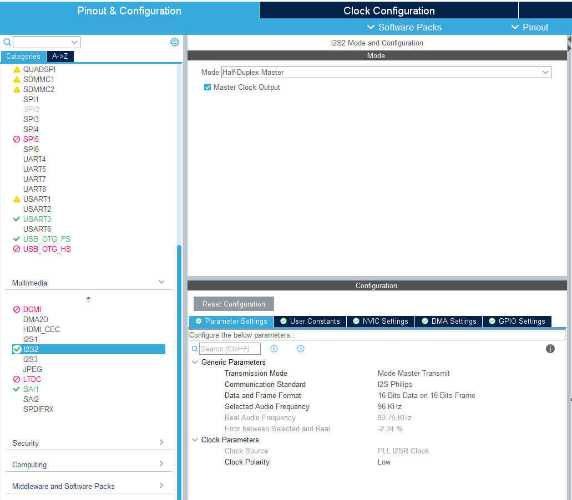
Task: Click the peripheral search magnifier icon
Action: click(7, 42)
